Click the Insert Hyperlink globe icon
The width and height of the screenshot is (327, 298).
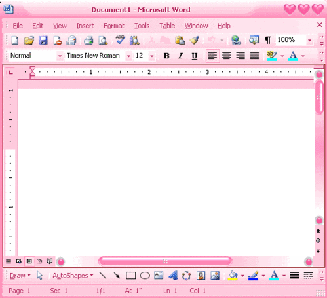point(236,41)
